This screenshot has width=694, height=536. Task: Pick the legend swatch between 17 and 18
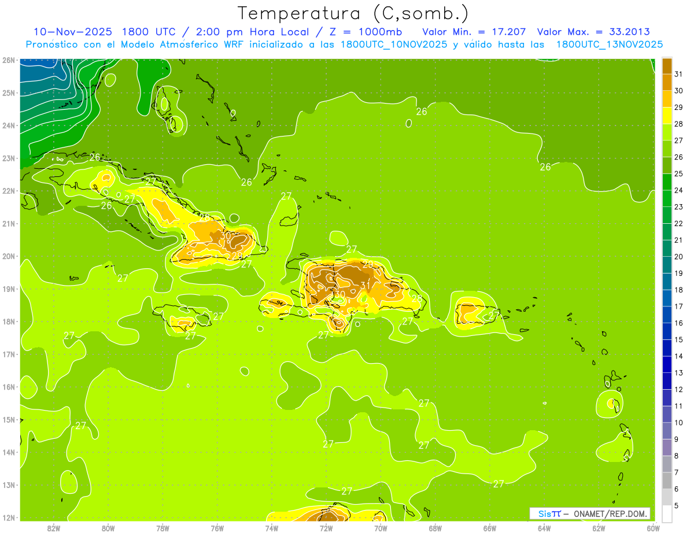pyautogui.click(x=667, y=298)
